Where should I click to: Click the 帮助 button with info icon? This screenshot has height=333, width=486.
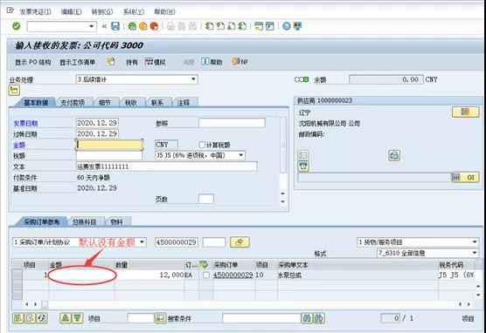(212, 62)
